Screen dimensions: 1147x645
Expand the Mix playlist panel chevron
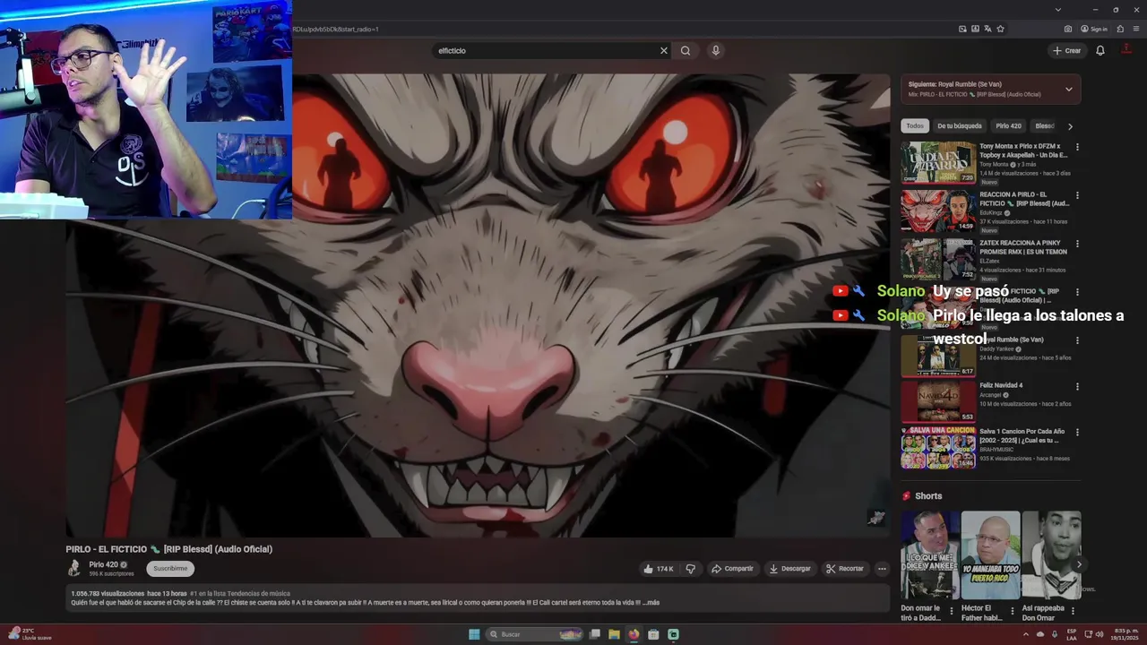click(x=1068, y=89)
